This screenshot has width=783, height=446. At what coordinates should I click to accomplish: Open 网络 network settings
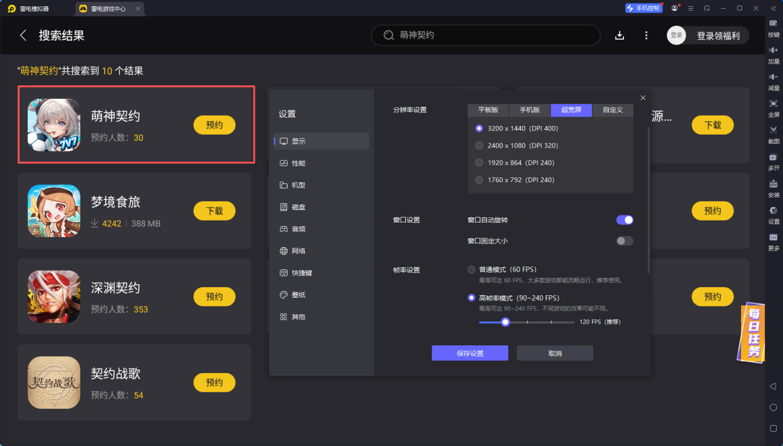322,251
